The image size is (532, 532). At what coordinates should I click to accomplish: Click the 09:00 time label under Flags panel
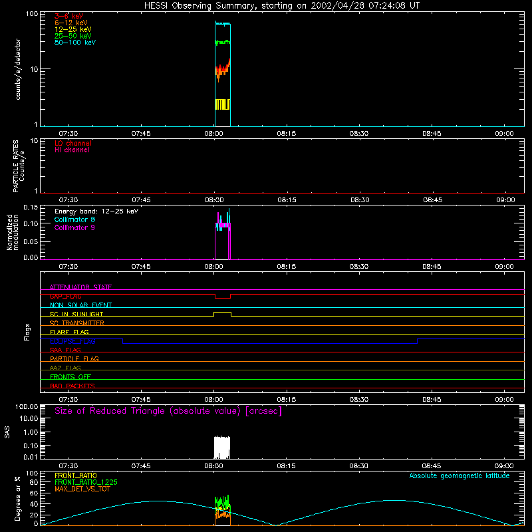[x=504, y=400]
